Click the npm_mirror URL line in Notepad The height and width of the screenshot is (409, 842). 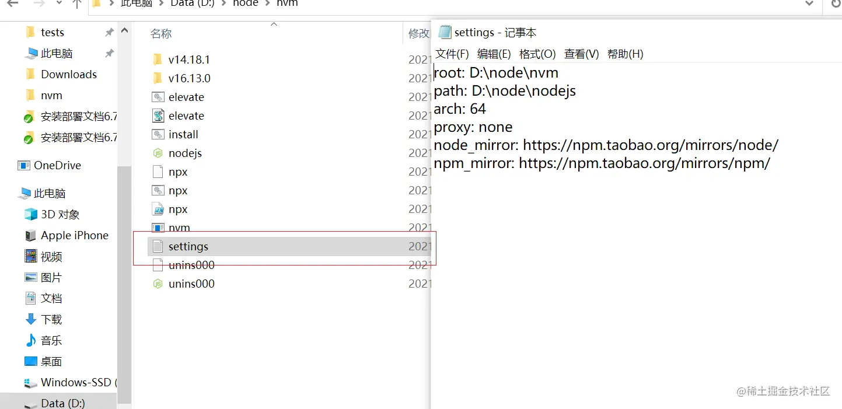point(602,163)
